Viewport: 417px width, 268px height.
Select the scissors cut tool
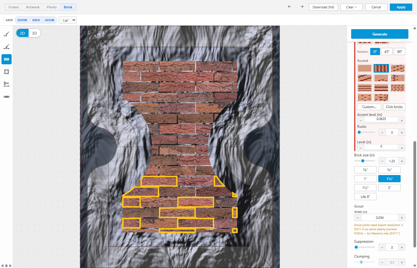7,84
